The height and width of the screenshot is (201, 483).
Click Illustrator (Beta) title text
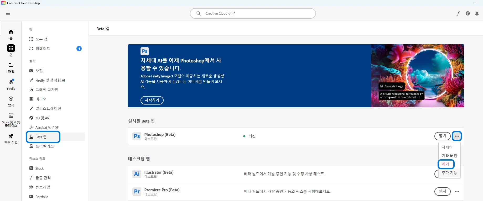pos(159,172)
